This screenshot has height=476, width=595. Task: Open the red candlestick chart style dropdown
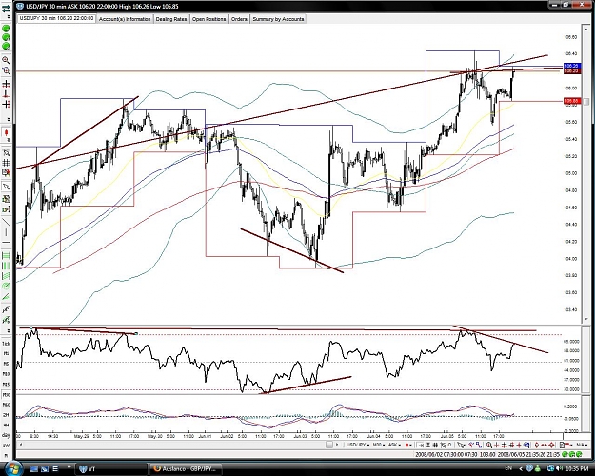(x=408, y=445)
